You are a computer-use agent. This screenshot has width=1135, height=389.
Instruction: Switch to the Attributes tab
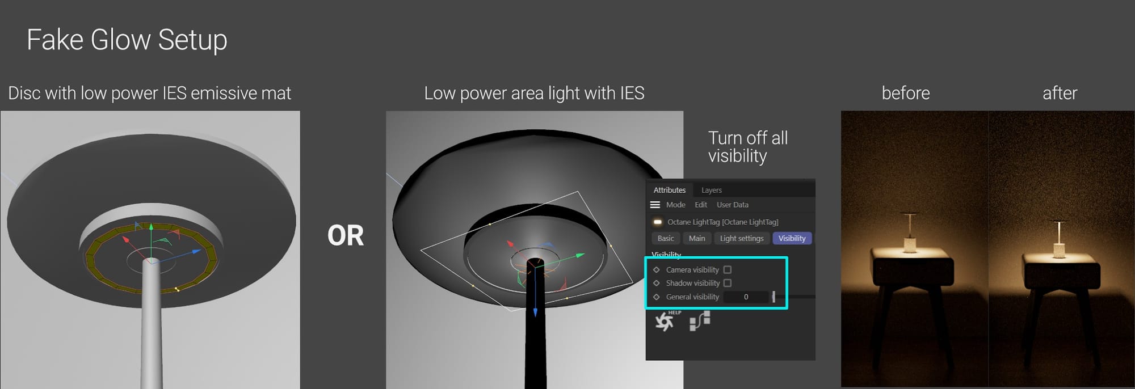pyautogui.click(x=669, y=190)
